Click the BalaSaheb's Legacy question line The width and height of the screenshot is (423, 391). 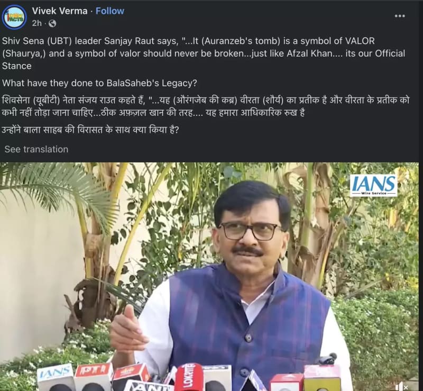tap(99, 83)
